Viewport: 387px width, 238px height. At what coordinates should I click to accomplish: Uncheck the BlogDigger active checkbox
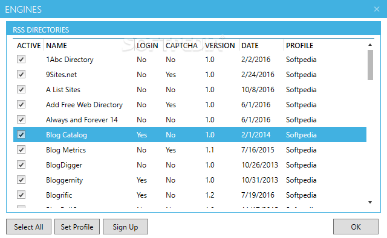(21, 164)
